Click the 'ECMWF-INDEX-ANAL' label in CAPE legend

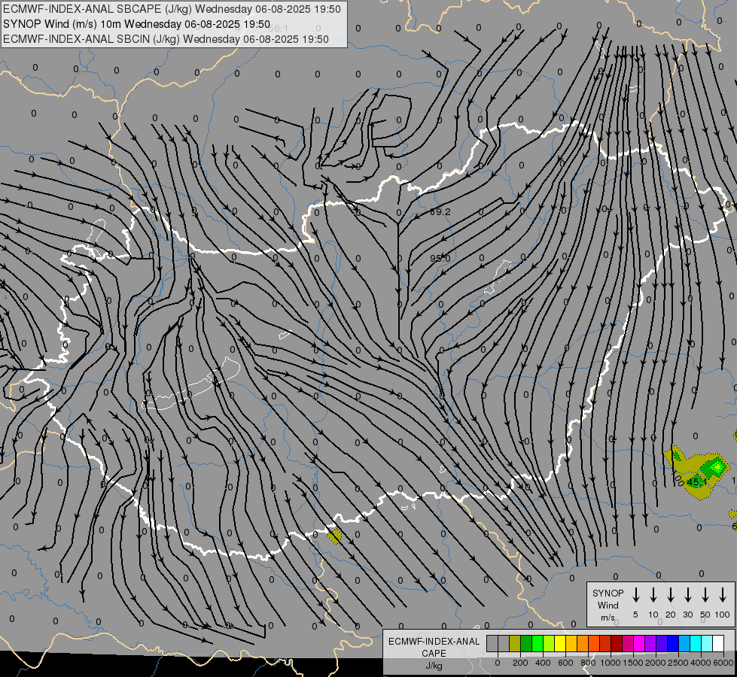pos(434,642)
